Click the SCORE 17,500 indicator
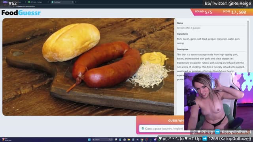The width and height of the screenshot is (253, 142). point(234,12)
